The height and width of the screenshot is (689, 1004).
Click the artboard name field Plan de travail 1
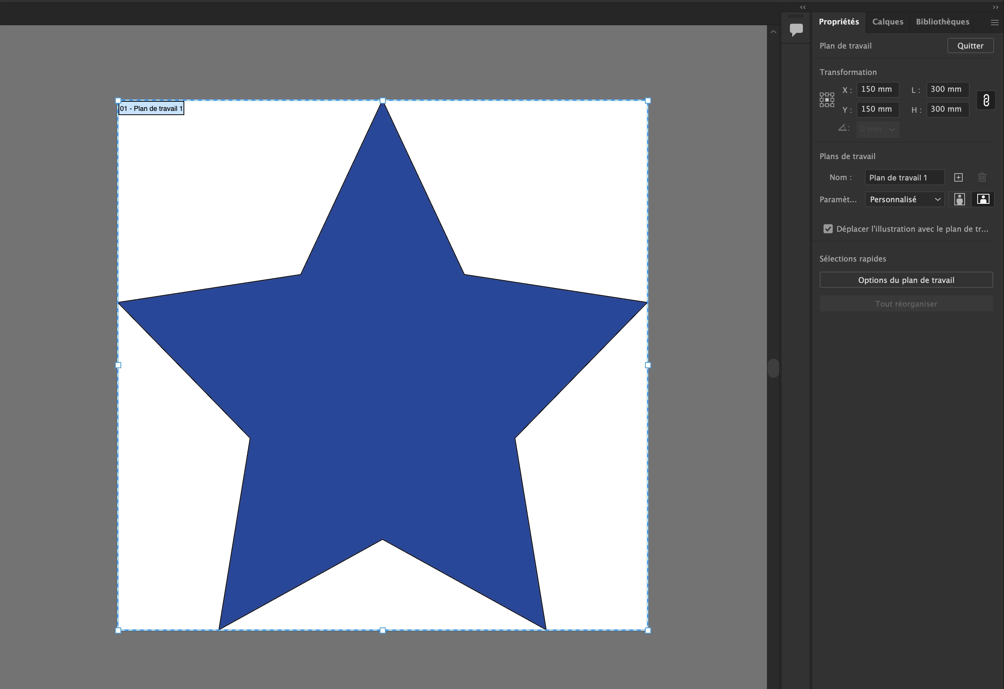point(904,177)
